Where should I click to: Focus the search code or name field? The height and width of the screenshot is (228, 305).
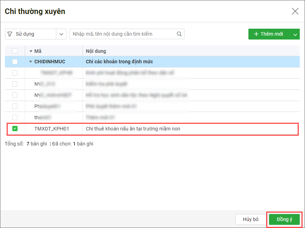pyautogui.click(x=122, y=34)
